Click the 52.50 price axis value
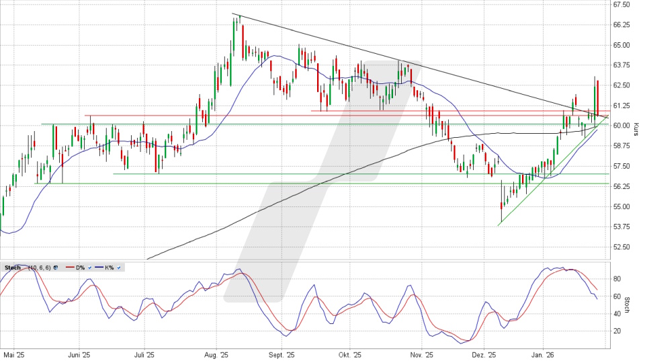645x363 pixels. pyautogui.click(x=621, y=247)
